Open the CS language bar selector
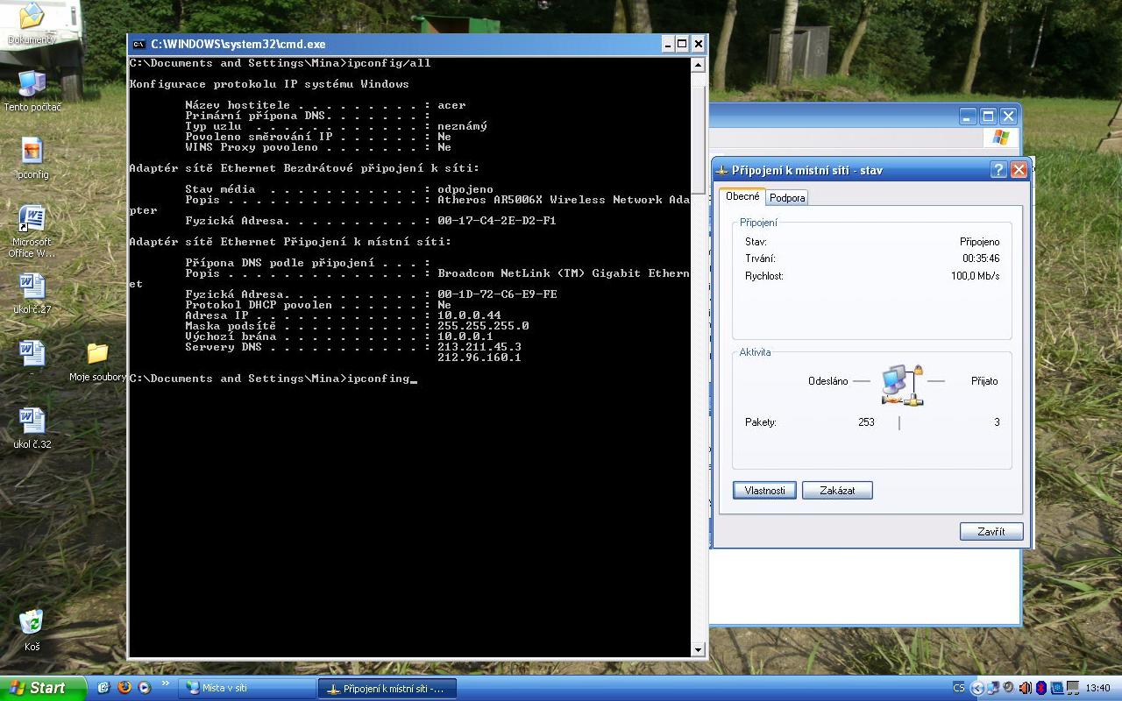The height and width of the screenshot is (701, 1122). 958,688
